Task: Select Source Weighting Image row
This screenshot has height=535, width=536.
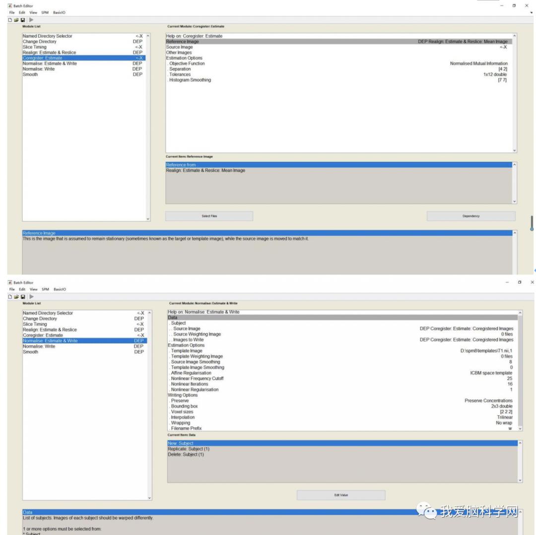Action: click(x=342, y=334)
